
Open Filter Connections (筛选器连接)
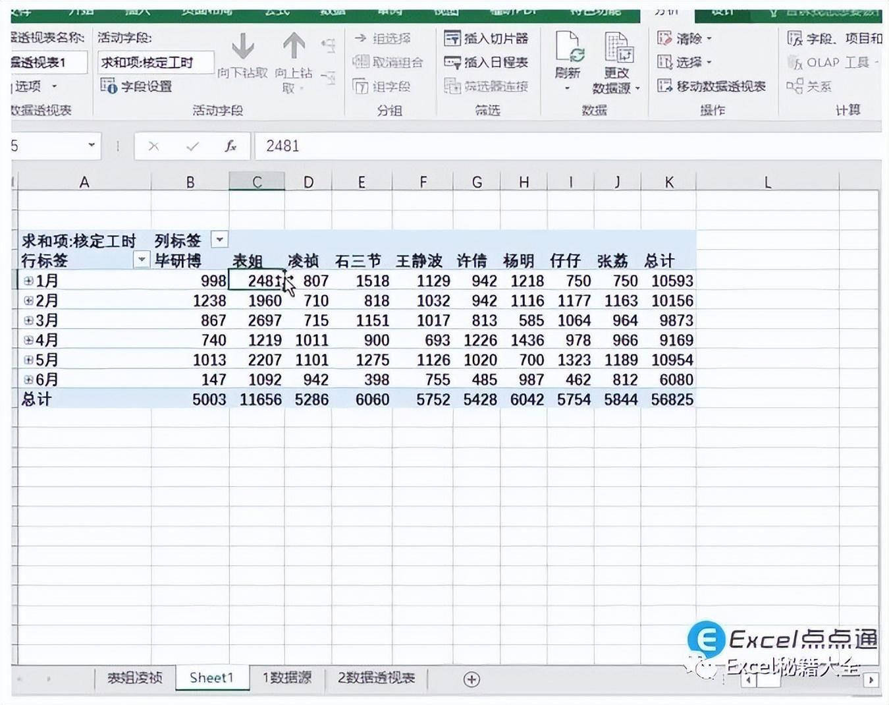coord(486,86)
